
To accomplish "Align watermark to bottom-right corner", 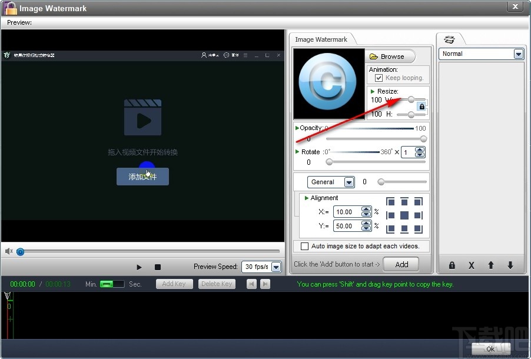I will click(418, 229).
